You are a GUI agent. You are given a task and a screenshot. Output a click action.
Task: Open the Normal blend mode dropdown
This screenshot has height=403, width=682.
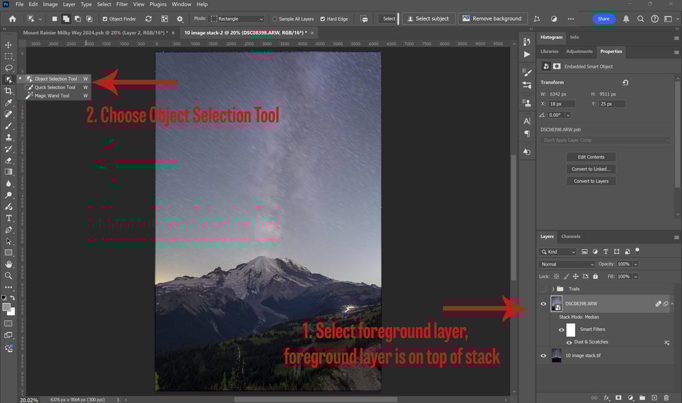tap(567, 264)
